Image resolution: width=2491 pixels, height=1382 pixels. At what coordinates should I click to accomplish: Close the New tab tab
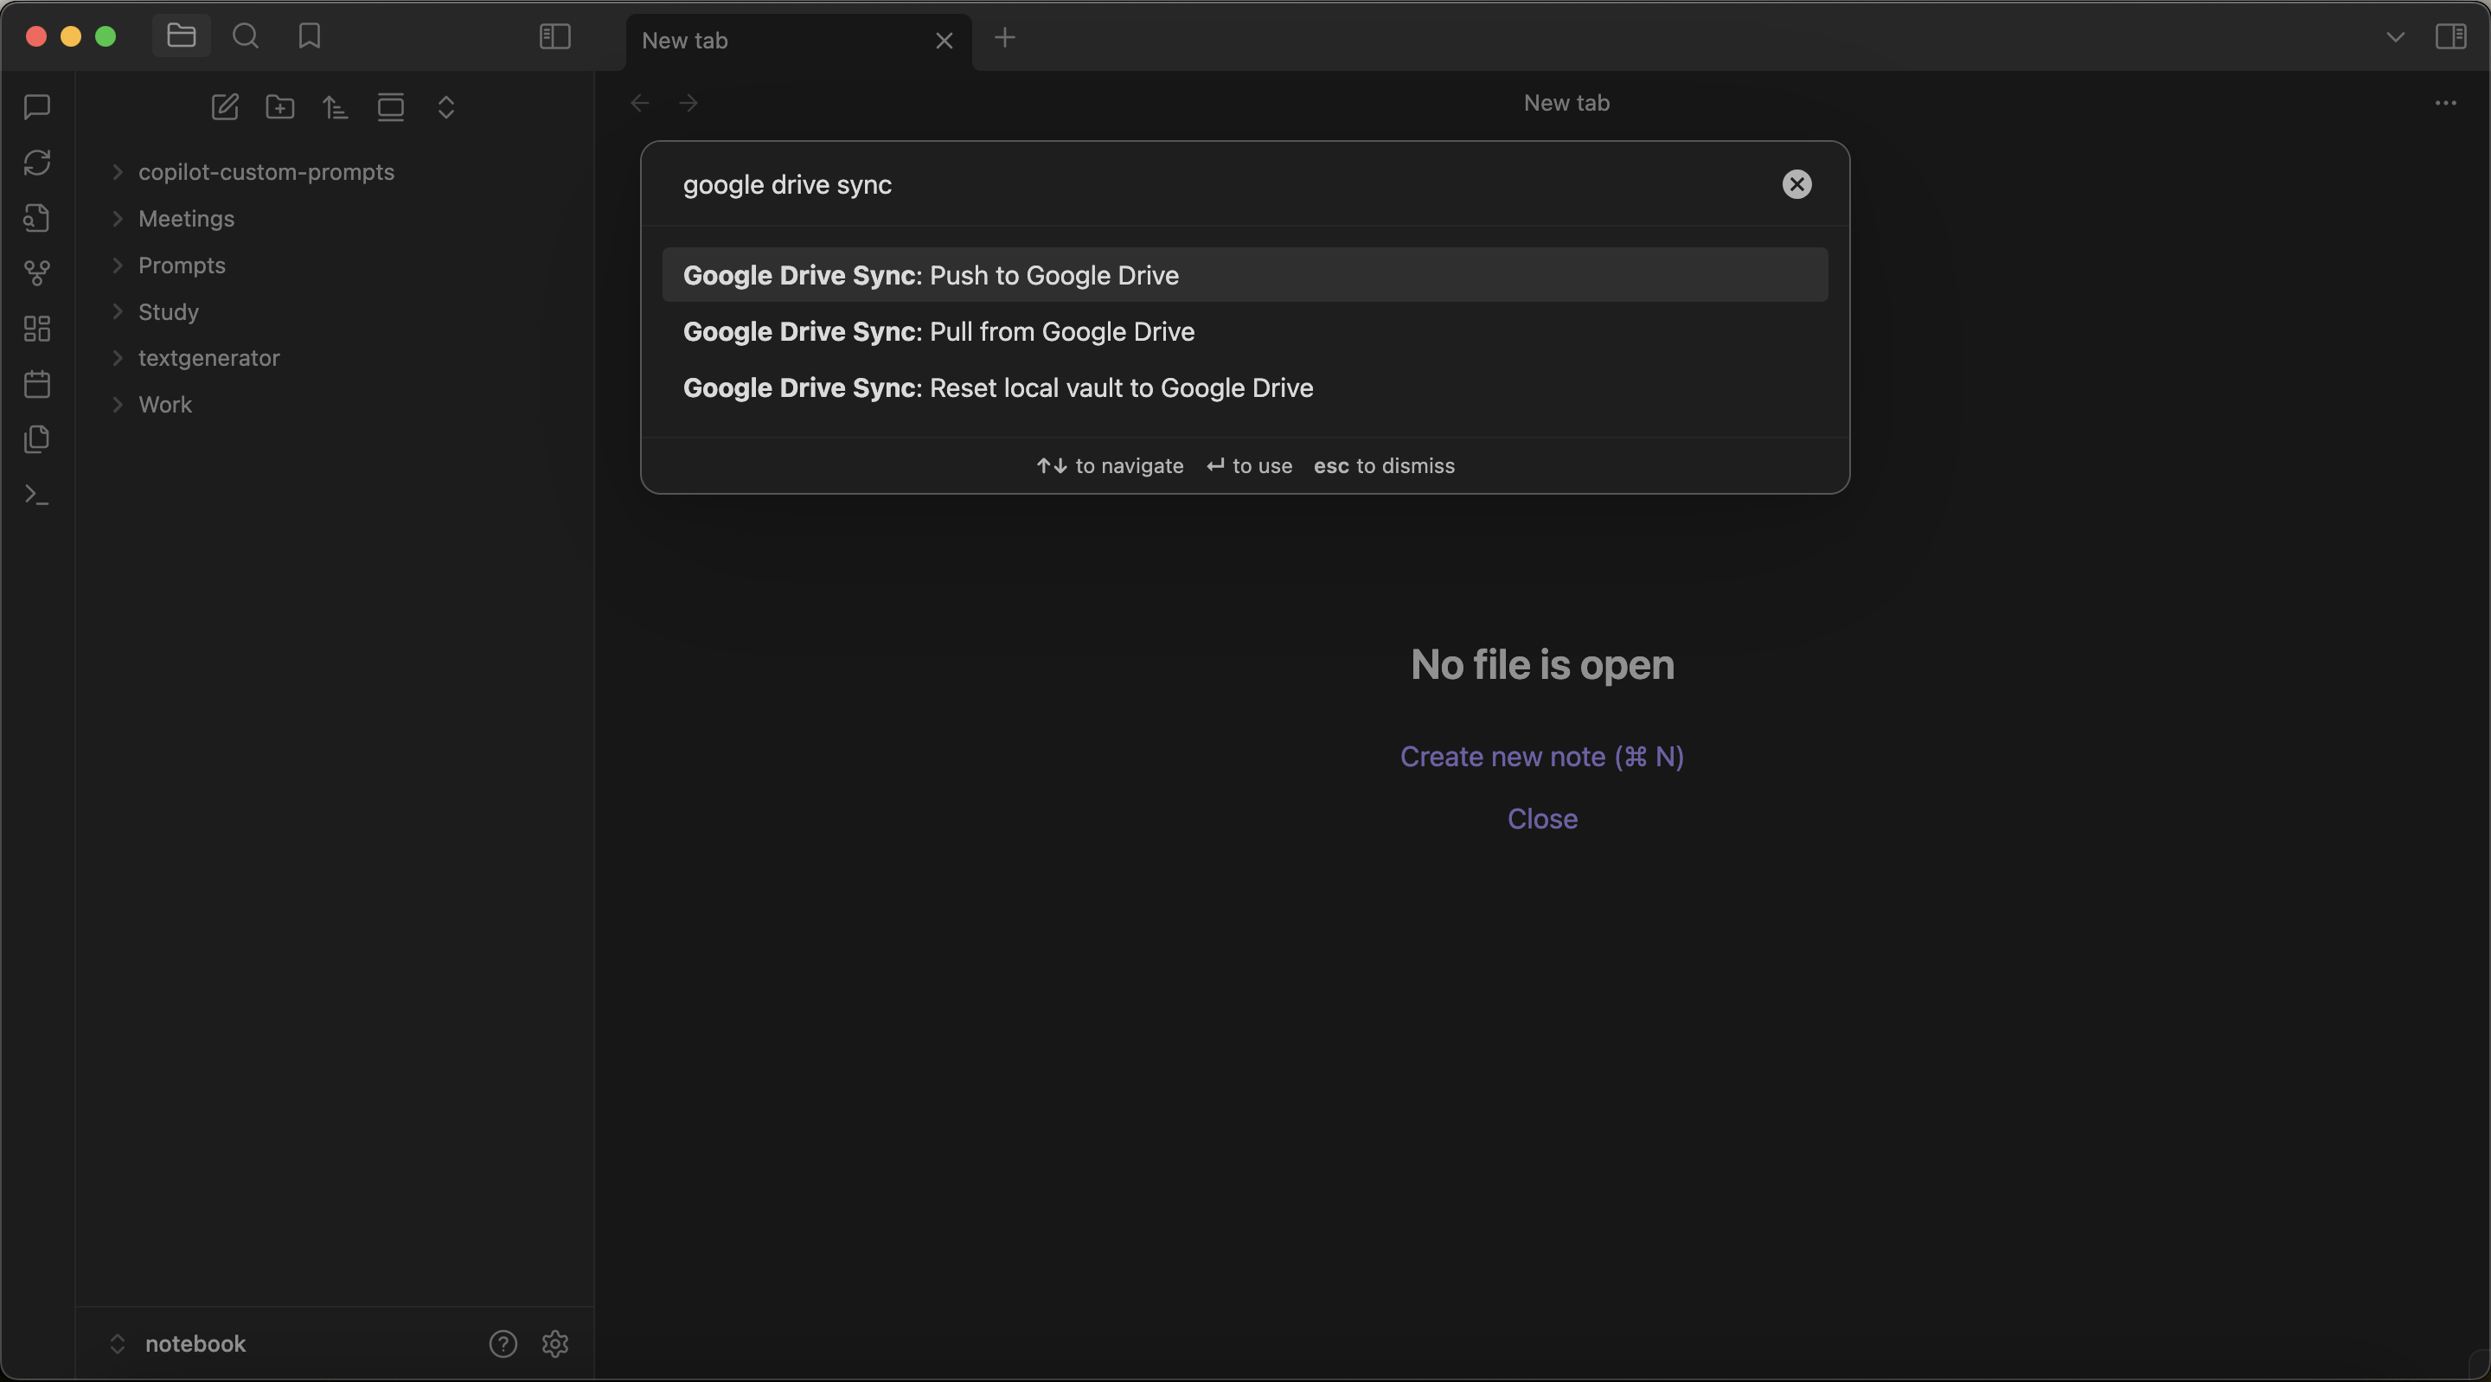click(945, 41)
